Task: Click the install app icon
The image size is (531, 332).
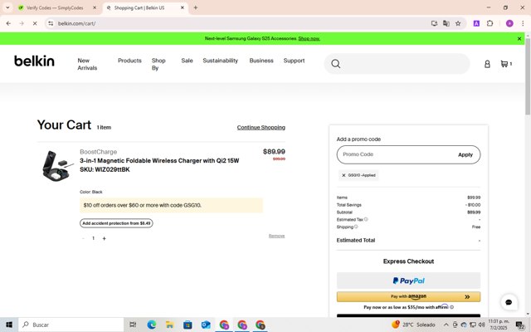Action: [434, 23]
